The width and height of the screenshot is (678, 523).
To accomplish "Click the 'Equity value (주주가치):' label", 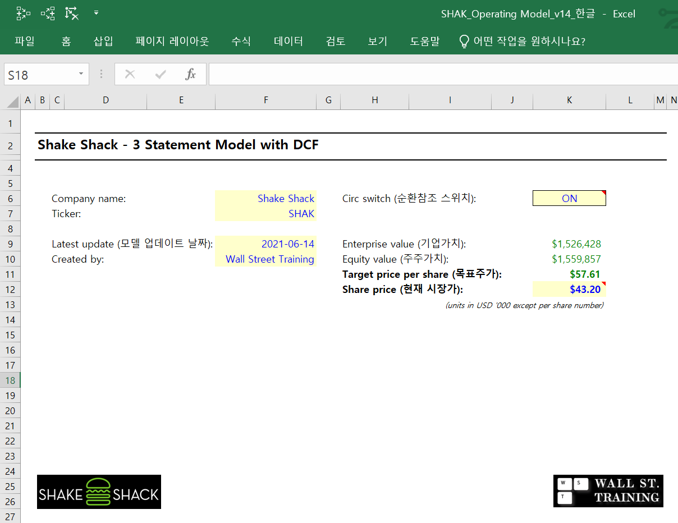I will tap(395, 259).
